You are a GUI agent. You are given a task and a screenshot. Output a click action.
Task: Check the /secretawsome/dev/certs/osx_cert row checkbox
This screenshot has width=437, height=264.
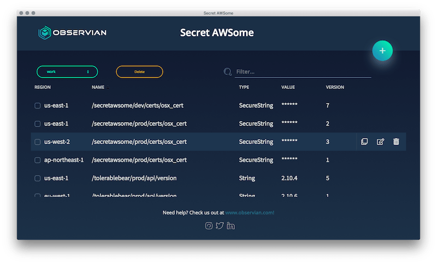pyautogui.click(x=37, y=106)
